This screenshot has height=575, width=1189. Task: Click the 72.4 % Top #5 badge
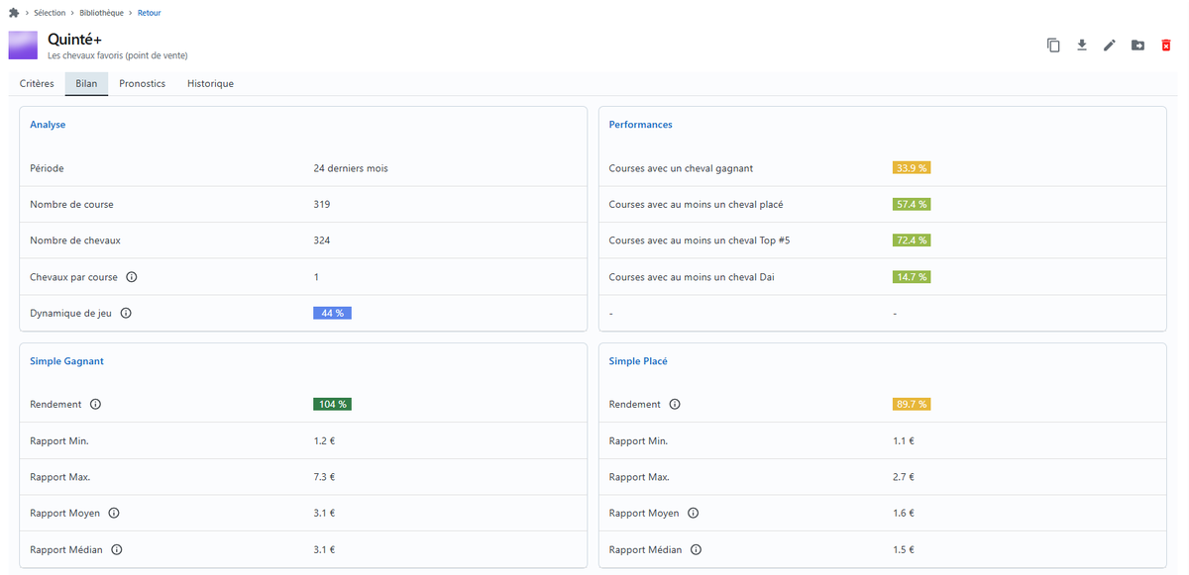(x=912, y=240)
